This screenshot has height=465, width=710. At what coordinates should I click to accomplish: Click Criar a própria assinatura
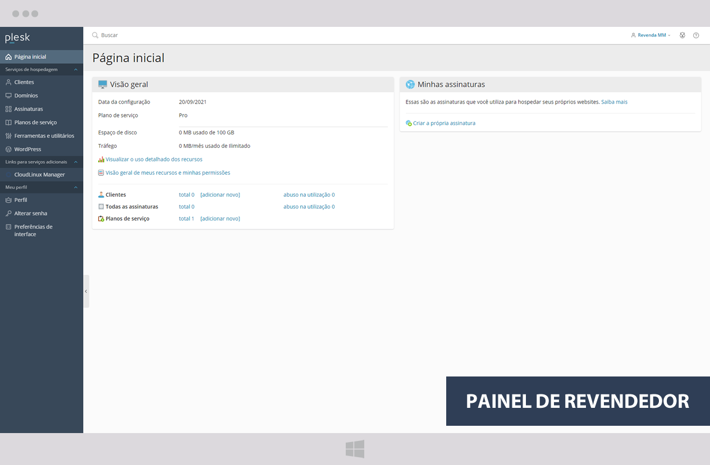tap(444, 123)
